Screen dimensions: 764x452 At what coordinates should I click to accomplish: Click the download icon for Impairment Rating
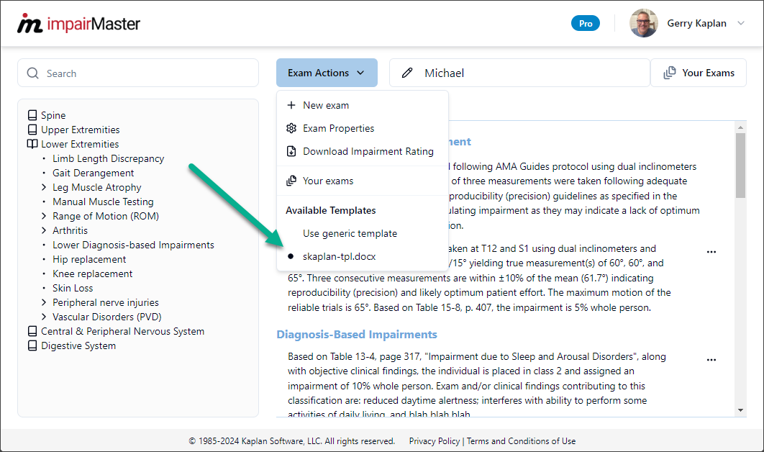[291, 151]
